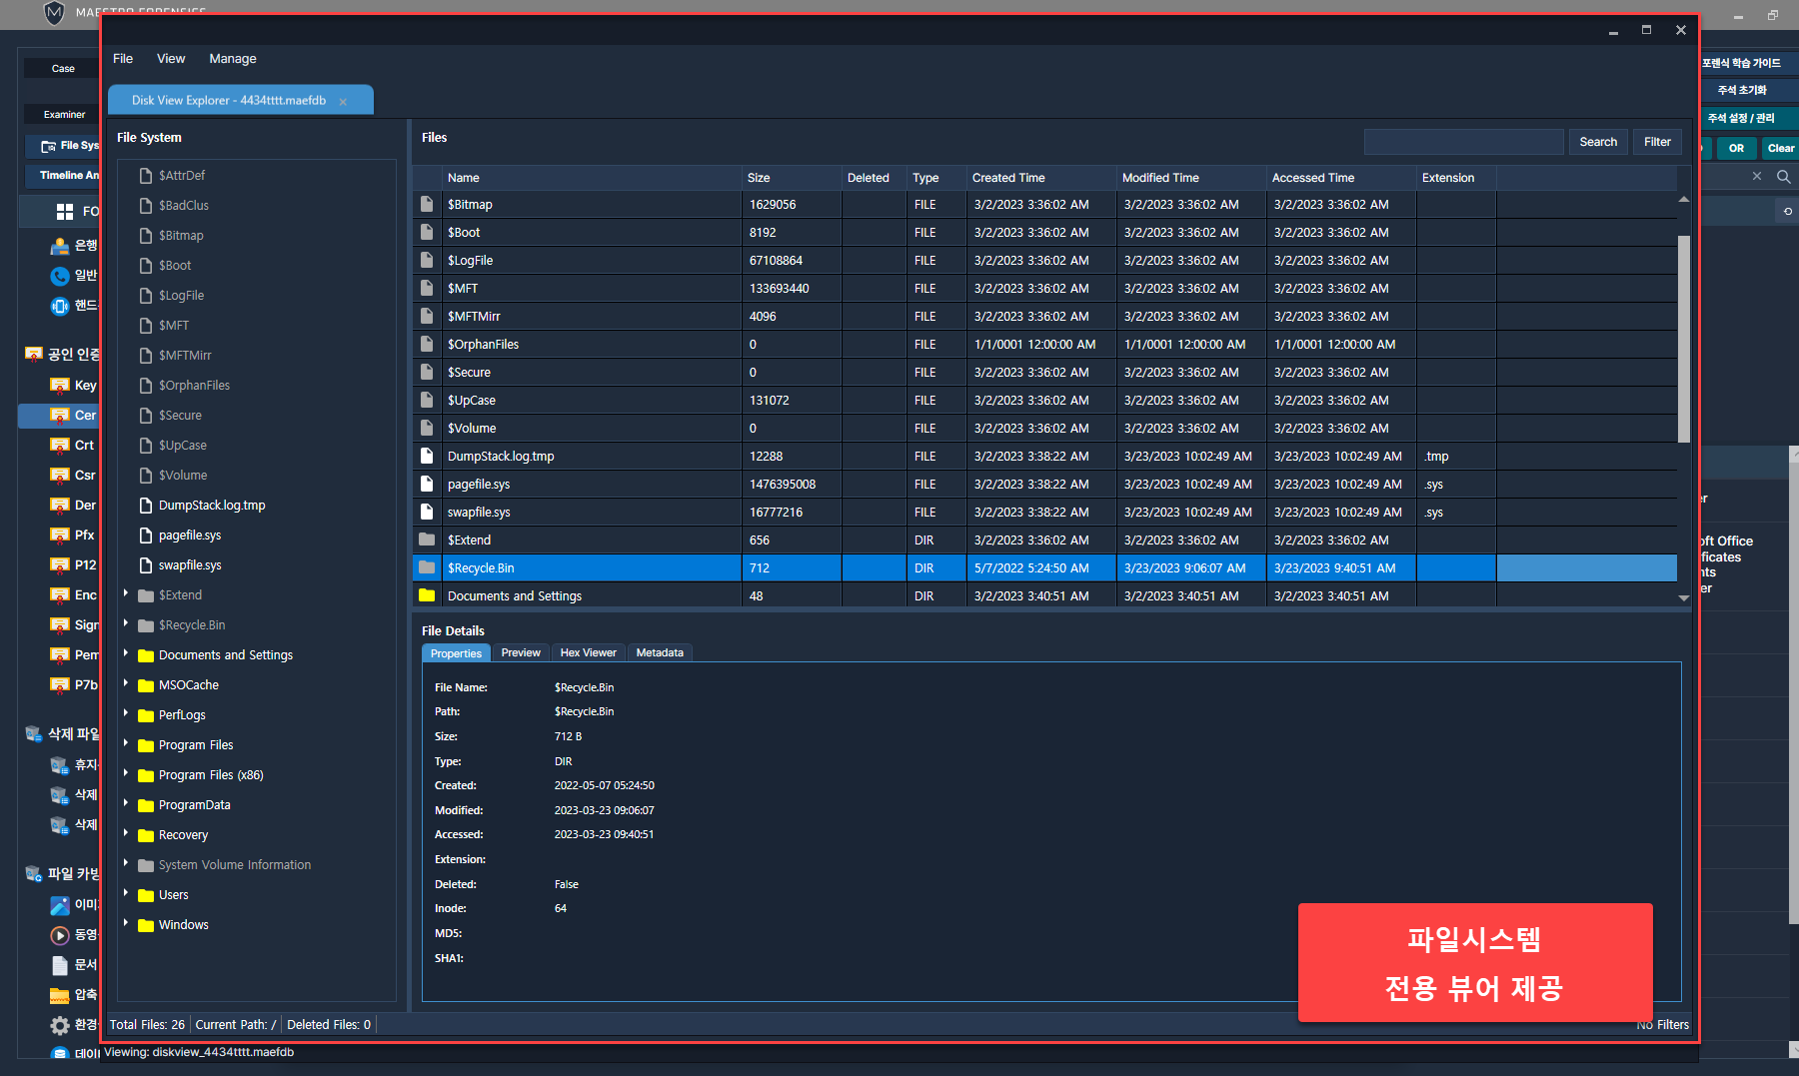Screen dimensions: 1799x1076
Task: Expand the Program Files (x86) tree node
Action: [126, 773]
